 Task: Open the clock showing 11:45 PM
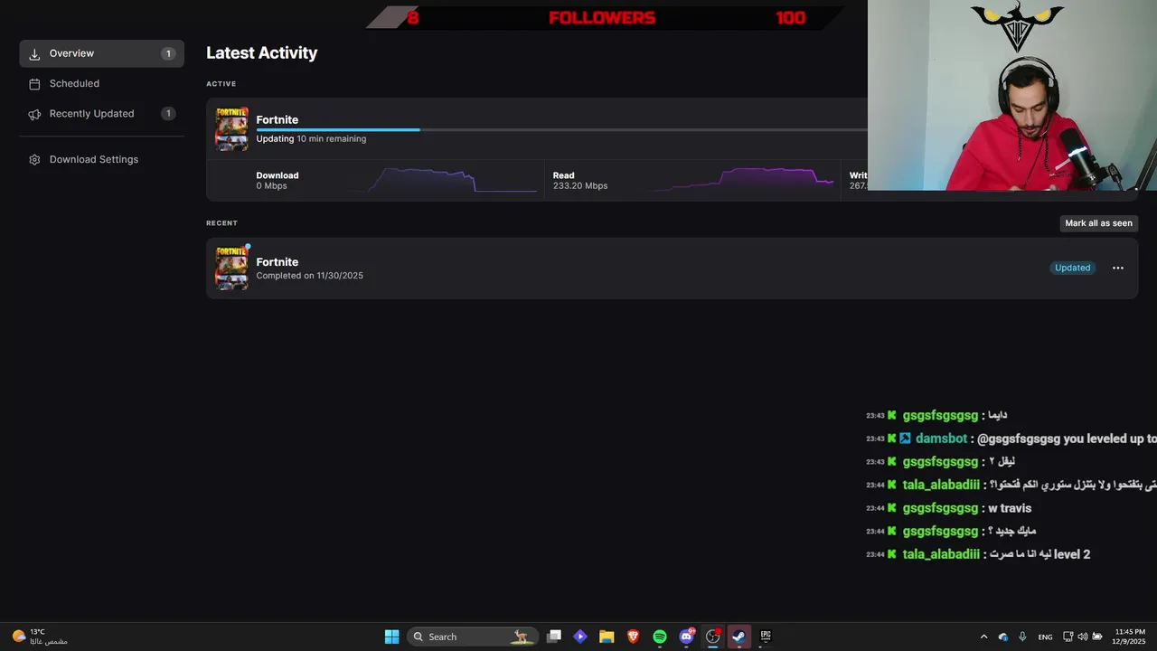point(1130,637)
